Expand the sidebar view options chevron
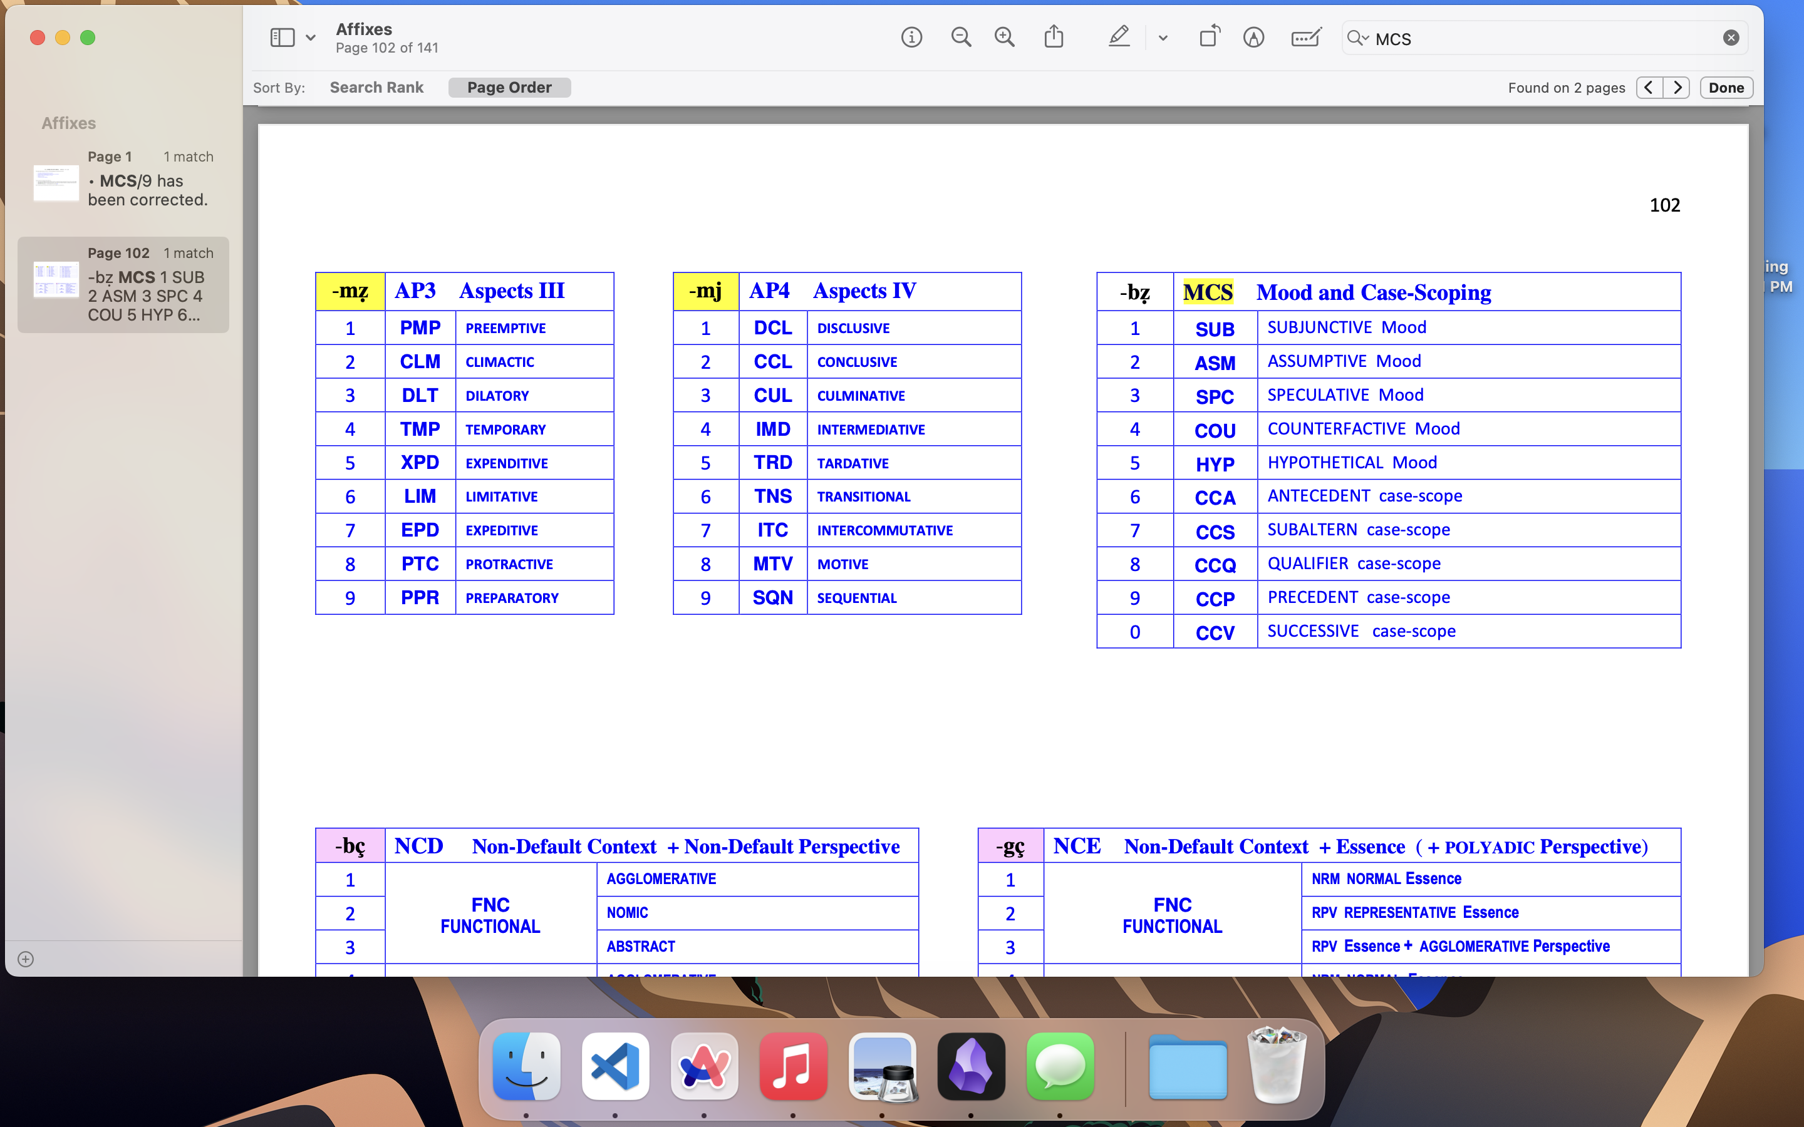Screen dimensions: 1804x1127 point(311,38)
